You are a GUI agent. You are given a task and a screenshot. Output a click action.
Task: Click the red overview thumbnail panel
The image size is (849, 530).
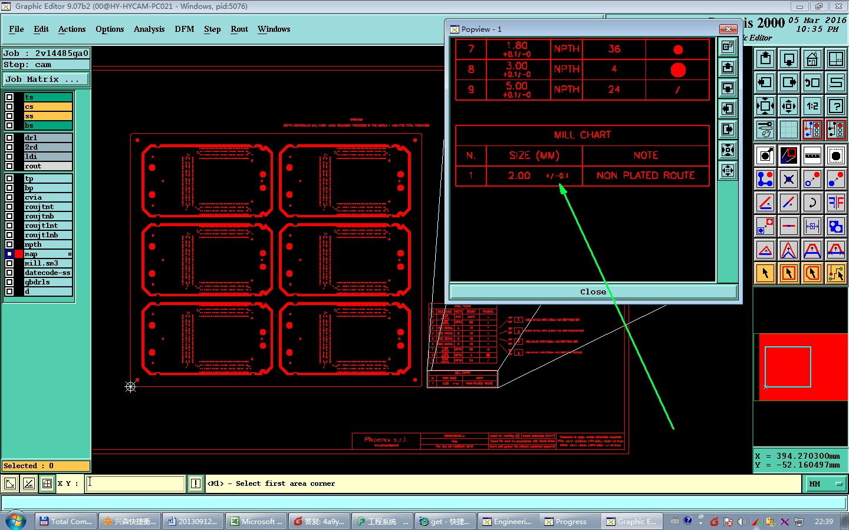coord(801,367)
